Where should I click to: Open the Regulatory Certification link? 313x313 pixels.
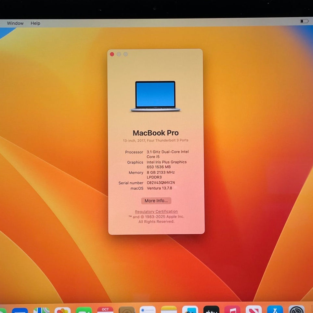[x=156, y=212]
